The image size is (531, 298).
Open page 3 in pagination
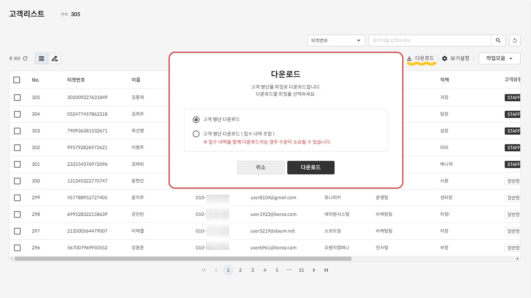point(252,270)
